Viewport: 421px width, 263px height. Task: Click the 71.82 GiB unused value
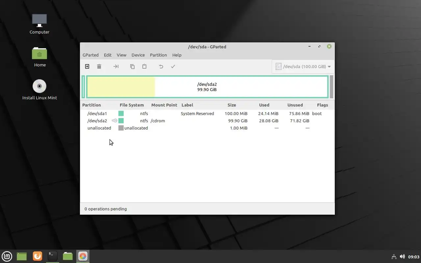tap(300, 121)
